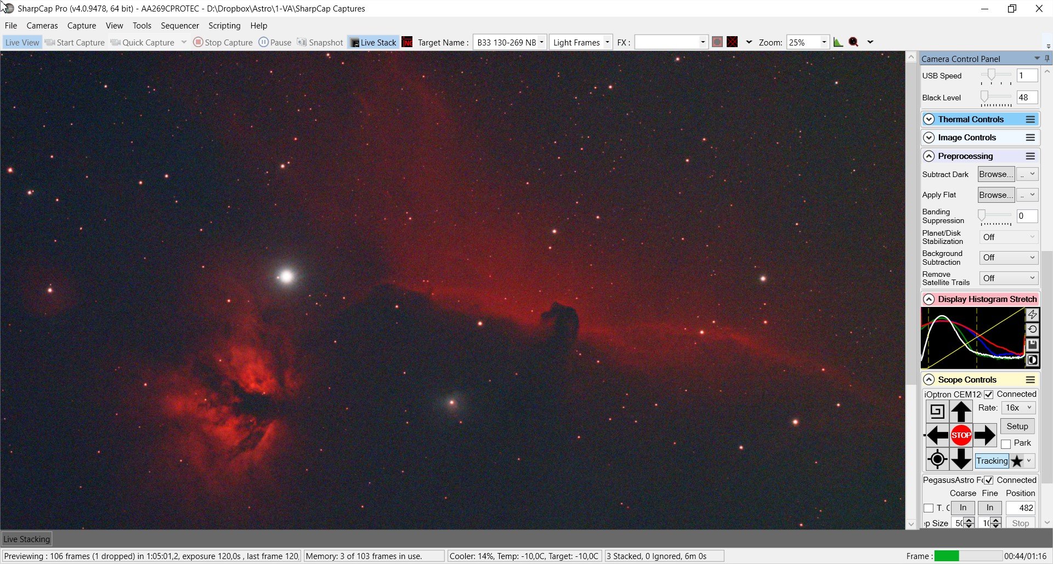The height and width of the screenshot is (564, 1053).
Task: Toggle the Tracking button
Action: [992, 461]
